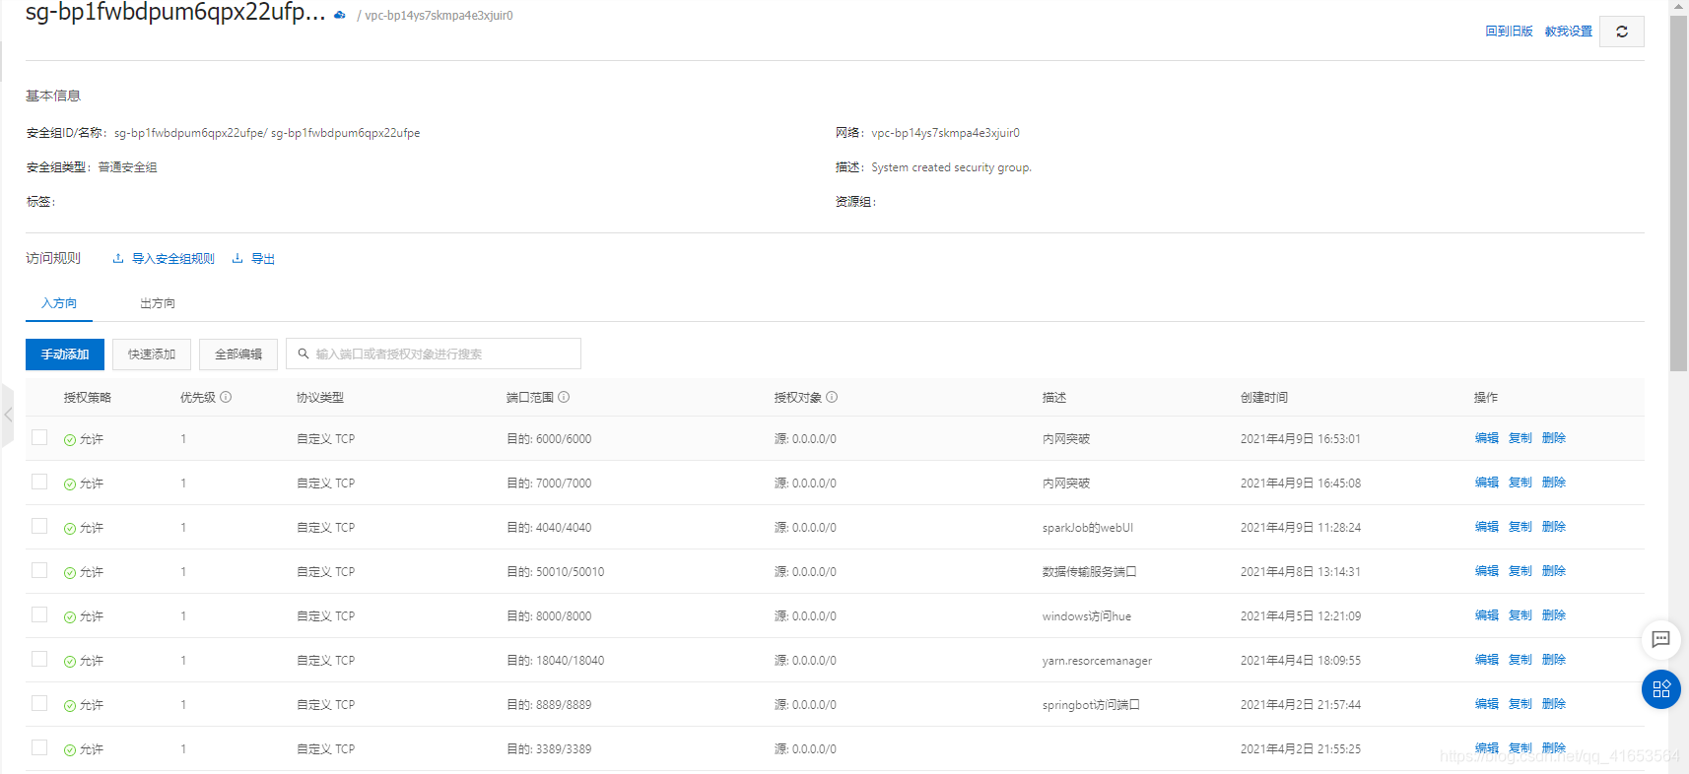Screen dimensions: 1689x774
Task: Click 删除 for the 50010/50010 rule
Action: (x=1554, y=571)
